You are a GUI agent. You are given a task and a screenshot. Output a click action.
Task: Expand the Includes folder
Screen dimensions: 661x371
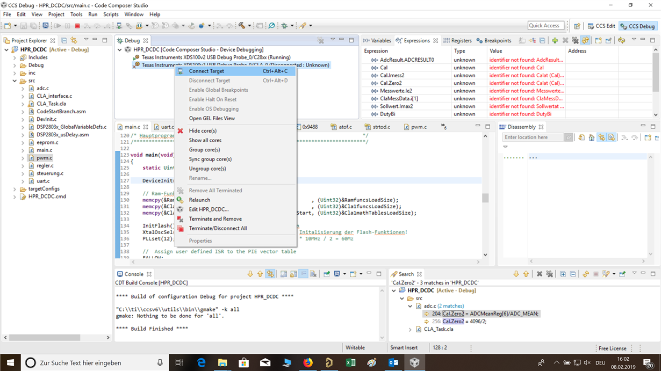point(15,57)
